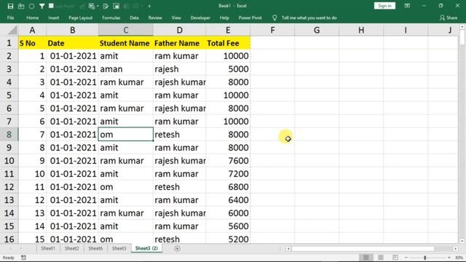Viewport: 466px width, 262px height.
Task: Click the zoom in plus button
Action: [449, 258]
